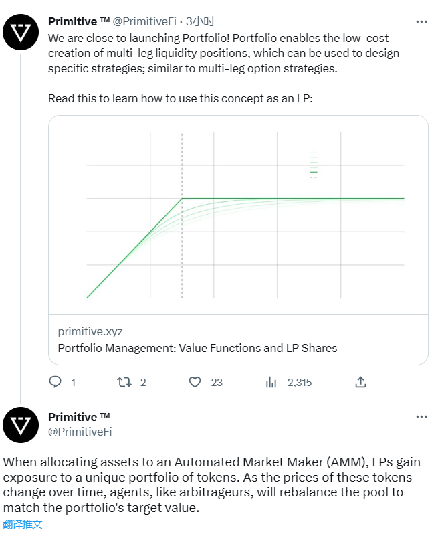Click the retweet count 2
The image size is (442, 542).
pos(143,383)
